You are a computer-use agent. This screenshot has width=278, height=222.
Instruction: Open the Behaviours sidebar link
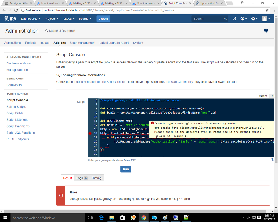click(x=14, y=85)
